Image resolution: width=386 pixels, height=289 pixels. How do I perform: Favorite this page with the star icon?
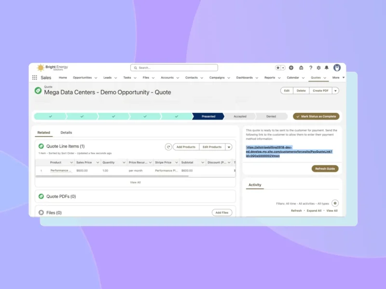tap(278, 68)
